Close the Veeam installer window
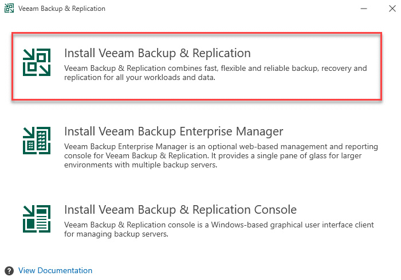 point(392,9)
